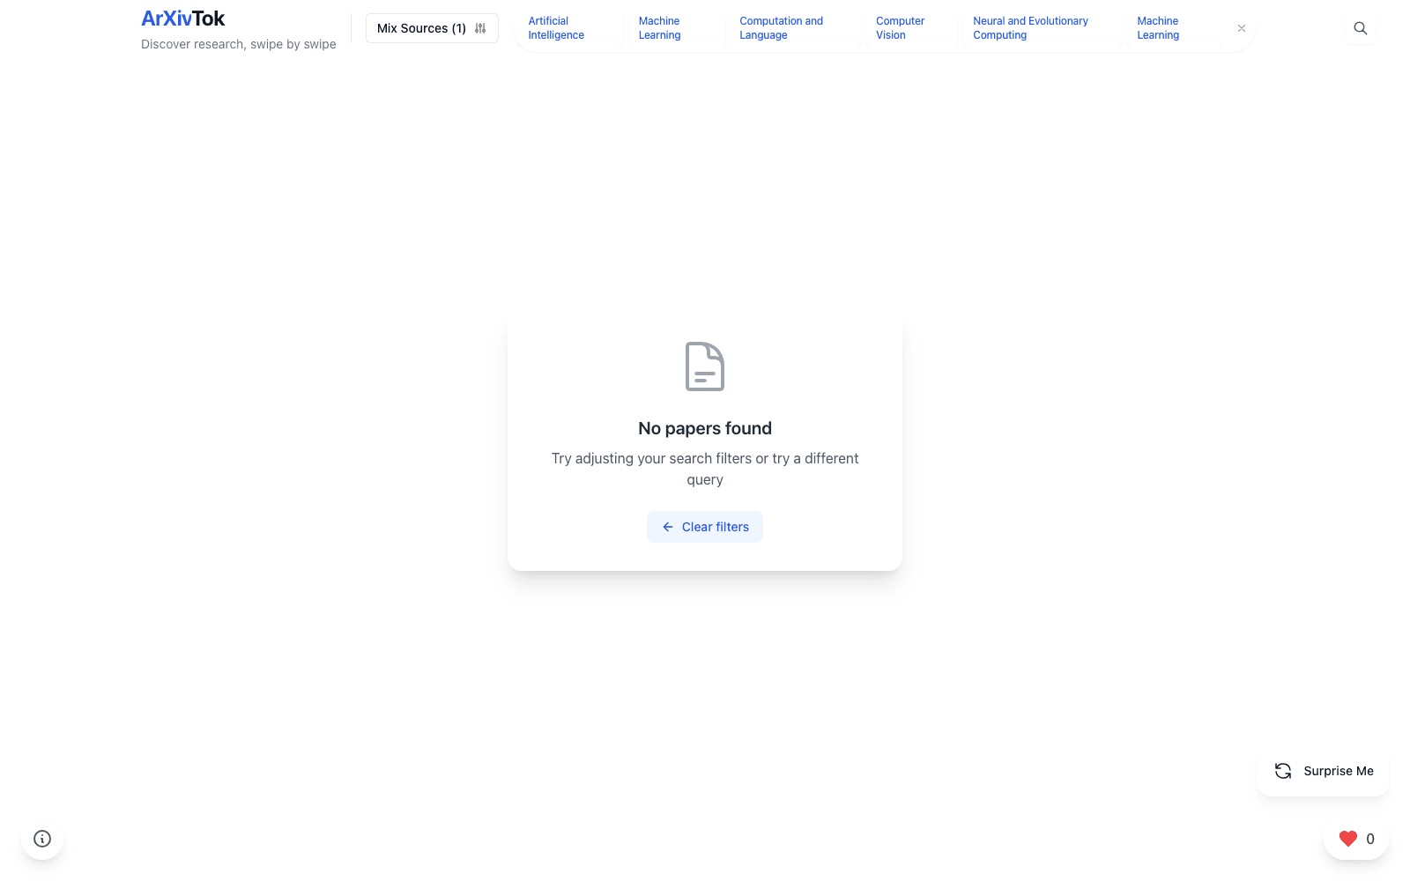
Task: Click the Clear filters button
Action: [704, 526]
